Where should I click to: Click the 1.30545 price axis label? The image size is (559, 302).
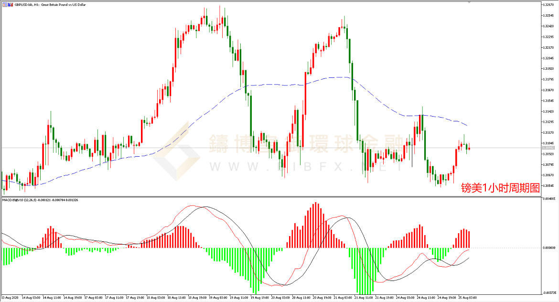(548, 185)
